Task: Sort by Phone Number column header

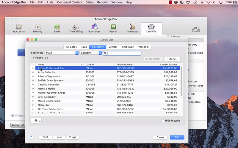Action: pyautogui.click(x=131, y=64)
